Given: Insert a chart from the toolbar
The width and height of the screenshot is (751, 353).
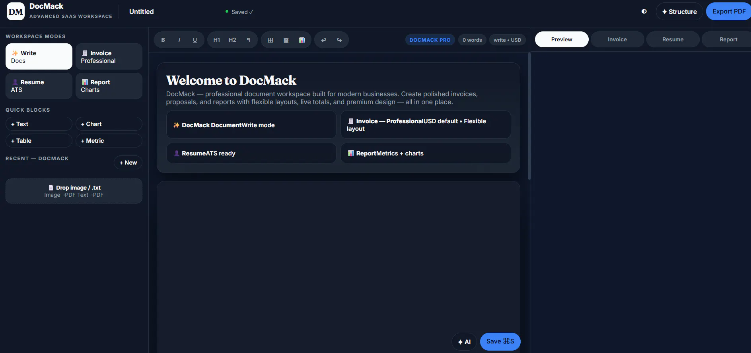Looking at the screenshot, I should 302,40.
